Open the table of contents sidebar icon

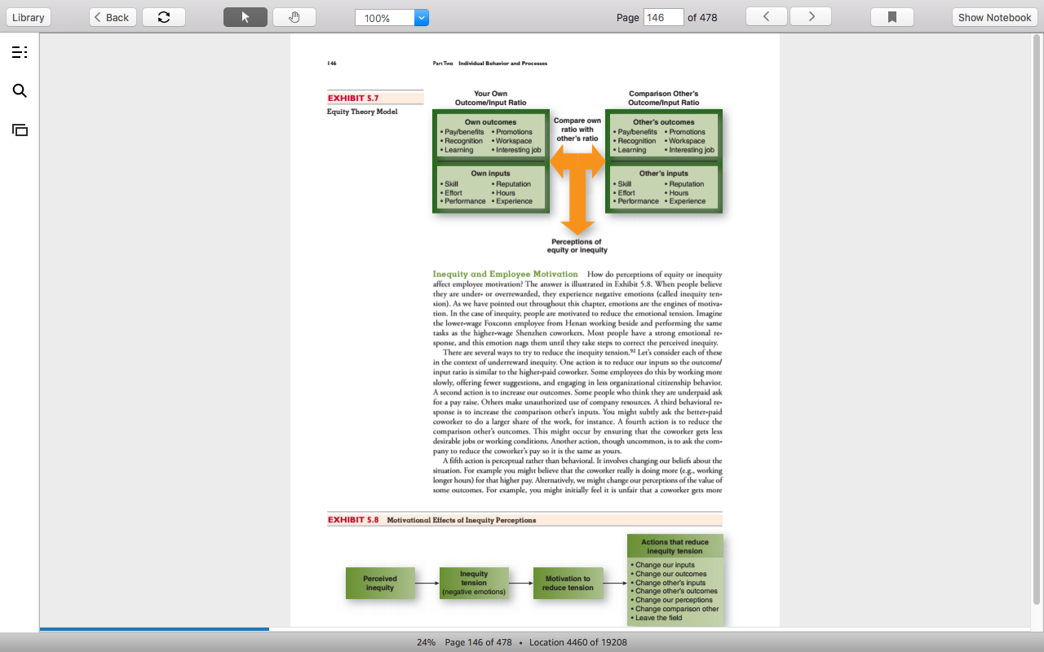pyautogui.click(x=20, y=53)
